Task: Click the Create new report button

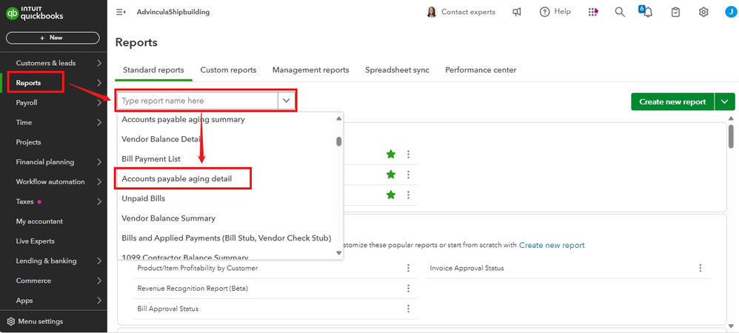Action: 672,101
